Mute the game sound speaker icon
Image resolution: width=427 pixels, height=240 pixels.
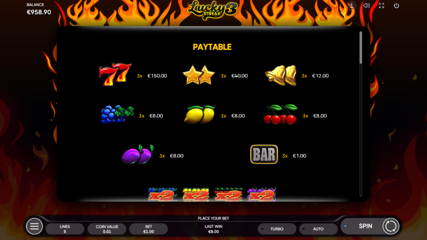click(366, 5)
